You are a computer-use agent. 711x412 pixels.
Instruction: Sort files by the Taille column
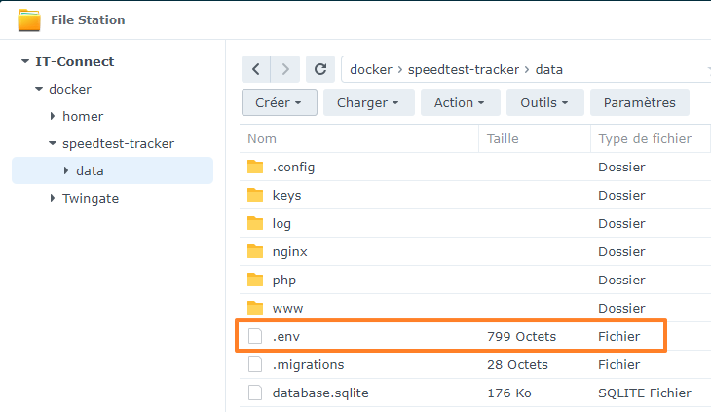[x=503, y=138]
